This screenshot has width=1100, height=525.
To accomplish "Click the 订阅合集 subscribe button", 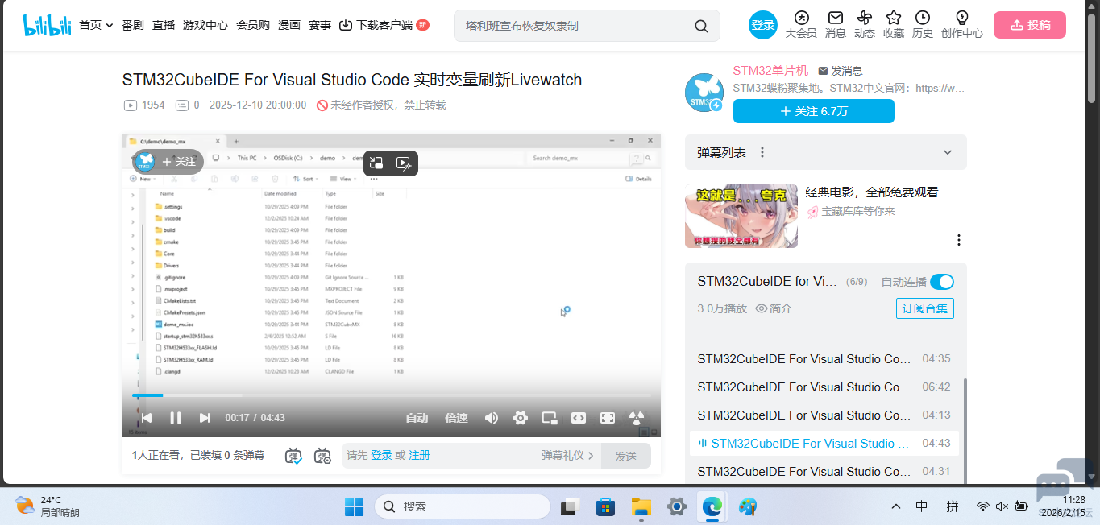I will [924, 308].
